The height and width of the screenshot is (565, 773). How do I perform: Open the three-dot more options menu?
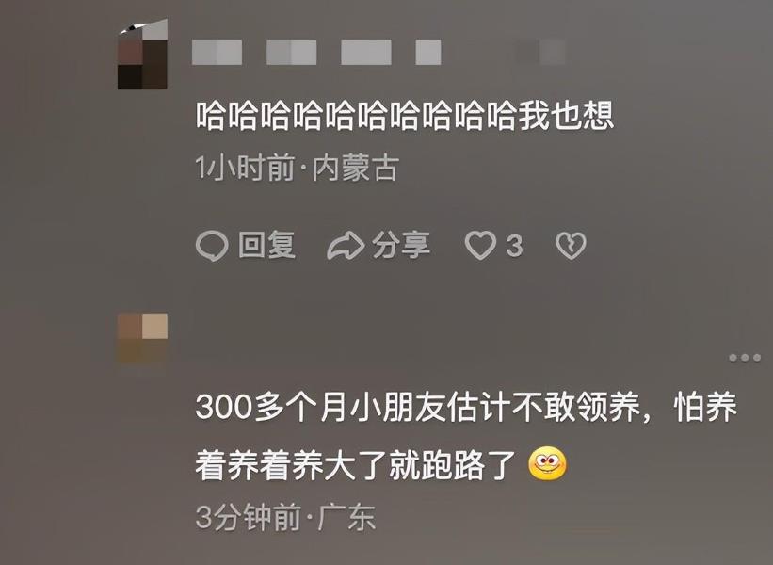tap(745, 358)
